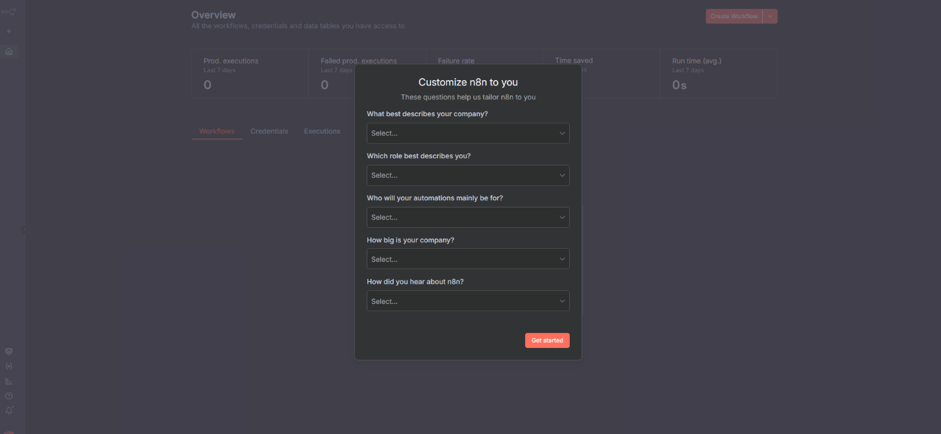941x434 pixels.
Task: Expand the 'Who will your automations mainly be for?' select
Action: pos(467,217)
